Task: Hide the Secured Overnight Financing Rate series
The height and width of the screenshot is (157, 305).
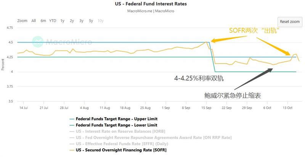Action: [121, 150]
